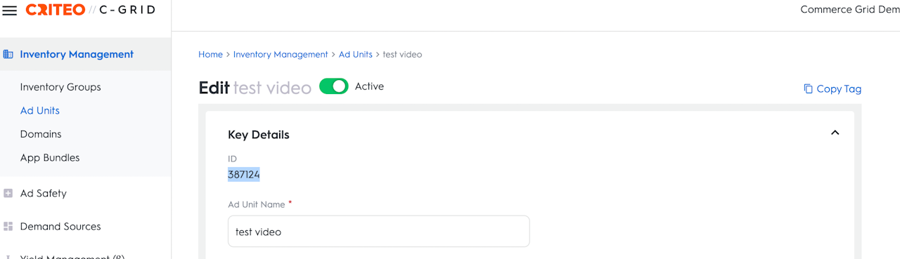
Task: Open Inventory Groups in the sidebar
Action: [x=60, y=87]
